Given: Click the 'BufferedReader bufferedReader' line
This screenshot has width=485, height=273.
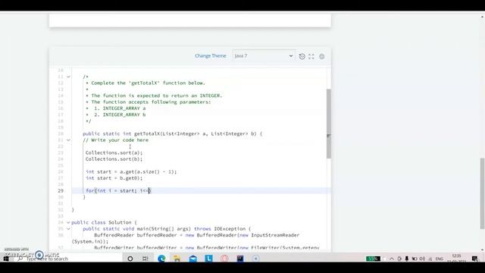Looking at the screenshot, I should 197,235.
